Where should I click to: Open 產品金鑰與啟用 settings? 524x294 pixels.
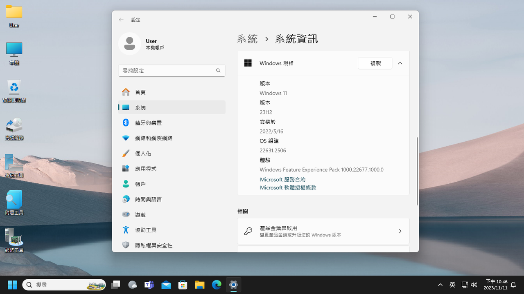pyautogui.click(x=323, y=231)
